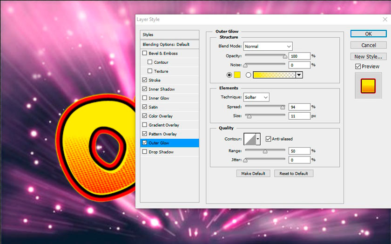Select the Satin effect label

coord(153,107)
